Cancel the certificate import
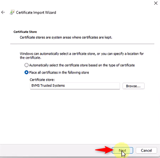The image size is (160, 158). 146,150
